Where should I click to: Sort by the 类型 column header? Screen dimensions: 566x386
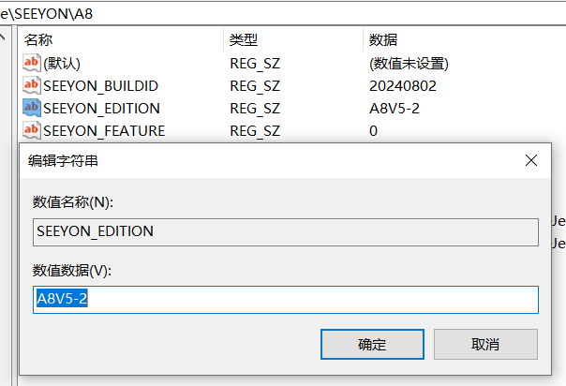[244, 40]
